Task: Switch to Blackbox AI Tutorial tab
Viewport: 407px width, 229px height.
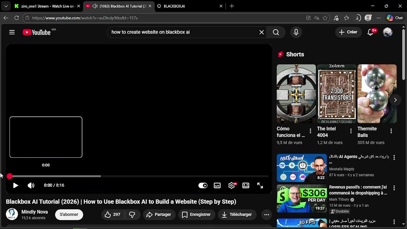Action: 119,6
